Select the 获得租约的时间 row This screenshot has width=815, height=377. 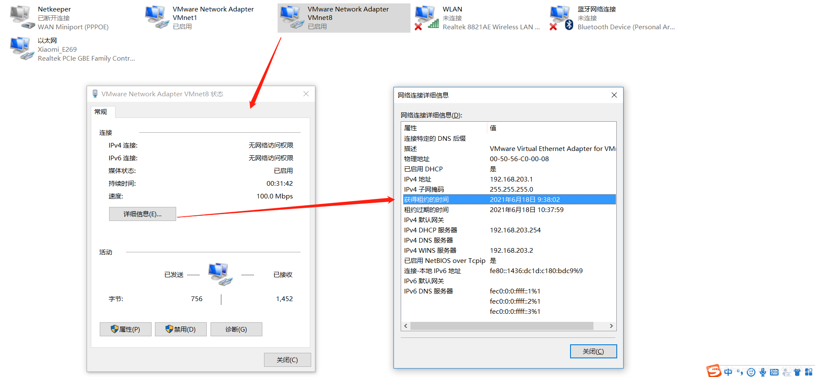[509, 200]
